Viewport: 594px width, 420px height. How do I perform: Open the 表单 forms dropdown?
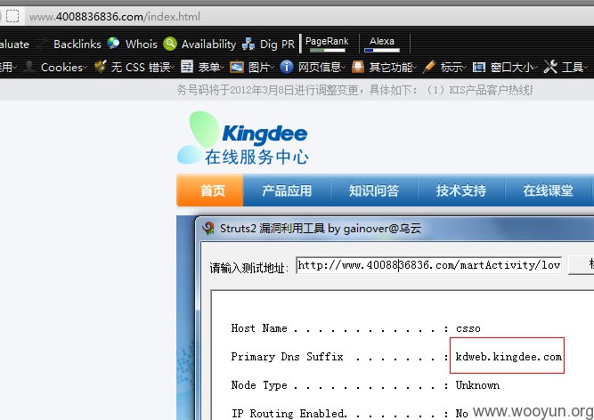[x=211, y=68]
